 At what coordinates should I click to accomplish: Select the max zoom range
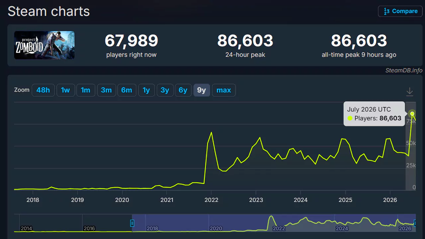pyautogui.click(x=224, y=90)
